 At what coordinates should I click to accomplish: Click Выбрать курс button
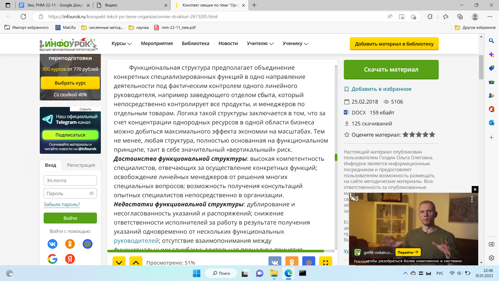70,83
